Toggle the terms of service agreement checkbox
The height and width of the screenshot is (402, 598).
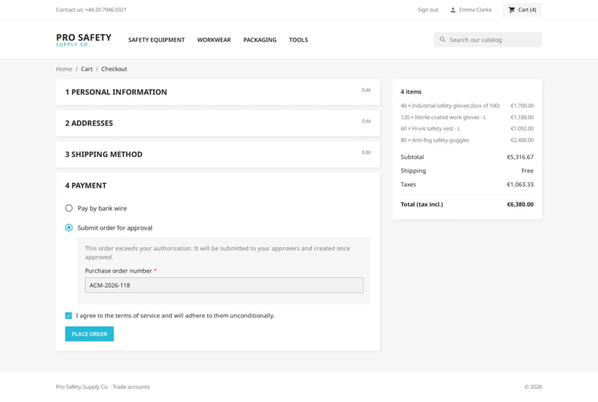68,316
